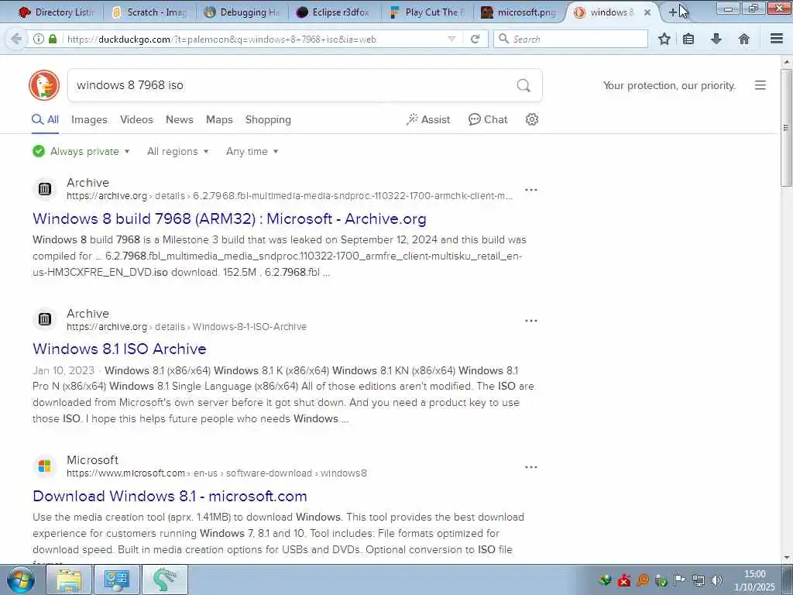Click the microsoft.com URL of third result
This screenshot has width=793, height=595.
click(217, 473)
